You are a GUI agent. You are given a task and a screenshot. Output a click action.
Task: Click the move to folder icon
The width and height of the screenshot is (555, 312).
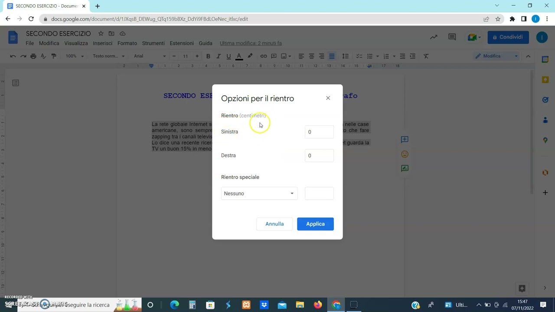(x=111, y=33)
